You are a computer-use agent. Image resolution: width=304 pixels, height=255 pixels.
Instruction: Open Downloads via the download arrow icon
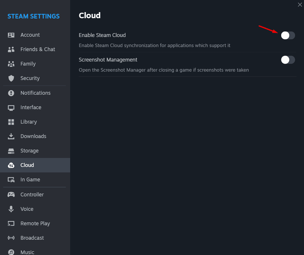[x=11, y=136]
